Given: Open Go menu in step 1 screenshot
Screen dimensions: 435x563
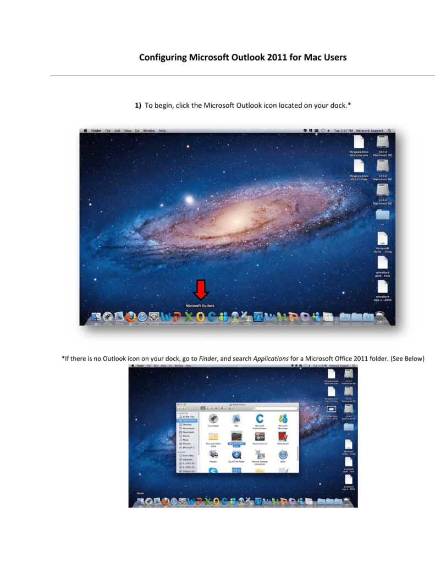Looking at the screenshot, I should 137,131.
